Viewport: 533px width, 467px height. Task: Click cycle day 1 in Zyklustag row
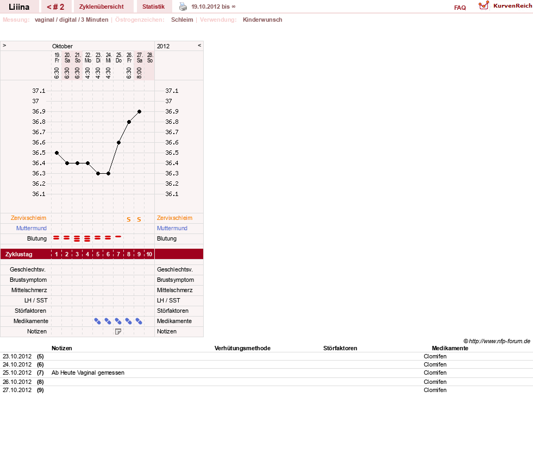(57, 254)
